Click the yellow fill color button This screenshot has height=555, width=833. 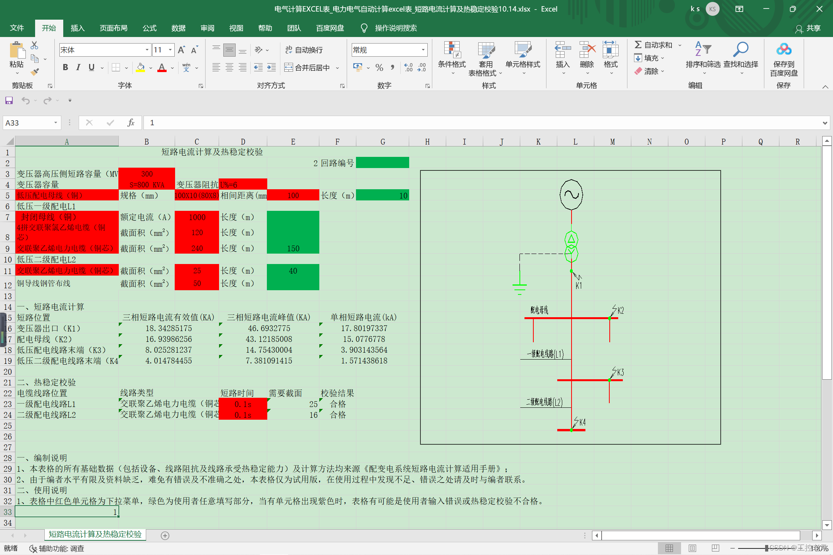[140, 67]
